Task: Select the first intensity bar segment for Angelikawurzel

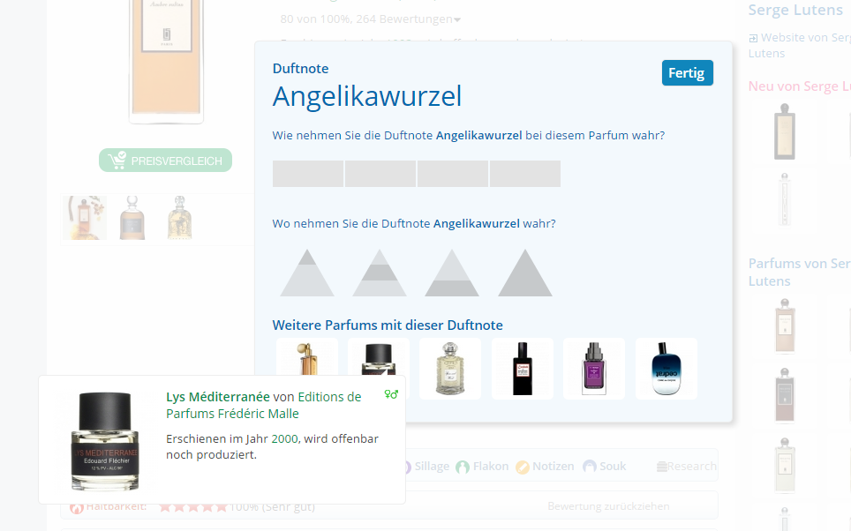Action: [308, 174]
